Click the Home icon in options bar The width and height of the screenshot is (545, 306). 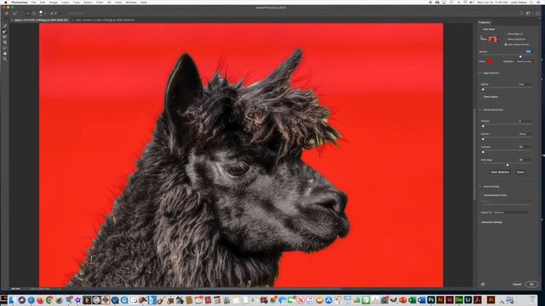click(6, 14)
